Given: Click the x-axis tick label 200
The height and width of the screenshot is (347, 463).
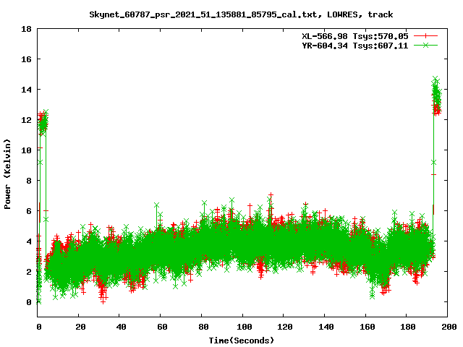Looking at the screenshot, I should (x=449, y=327).
